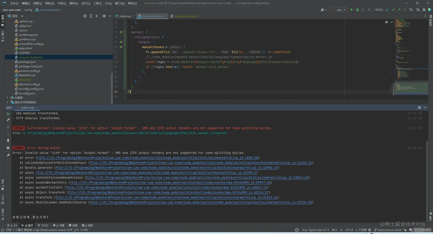Open Search Everywhere magnifier icon
Screen dimensions: 433x234
418,10
